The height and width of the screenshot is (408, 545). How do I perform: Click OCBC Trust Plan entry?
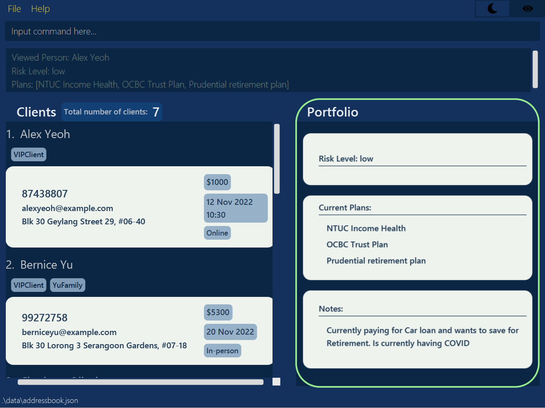(357, 245)
